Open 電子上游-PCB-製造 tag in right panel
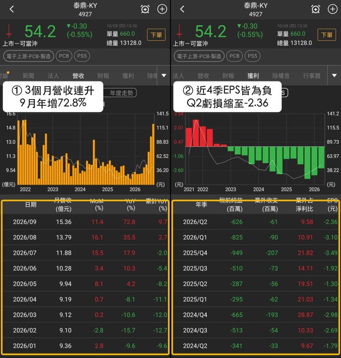 point(199,56)
